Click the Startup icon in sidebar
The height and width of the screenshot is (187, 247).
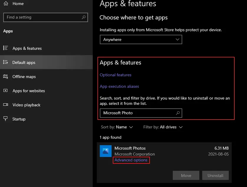[6, 119]
